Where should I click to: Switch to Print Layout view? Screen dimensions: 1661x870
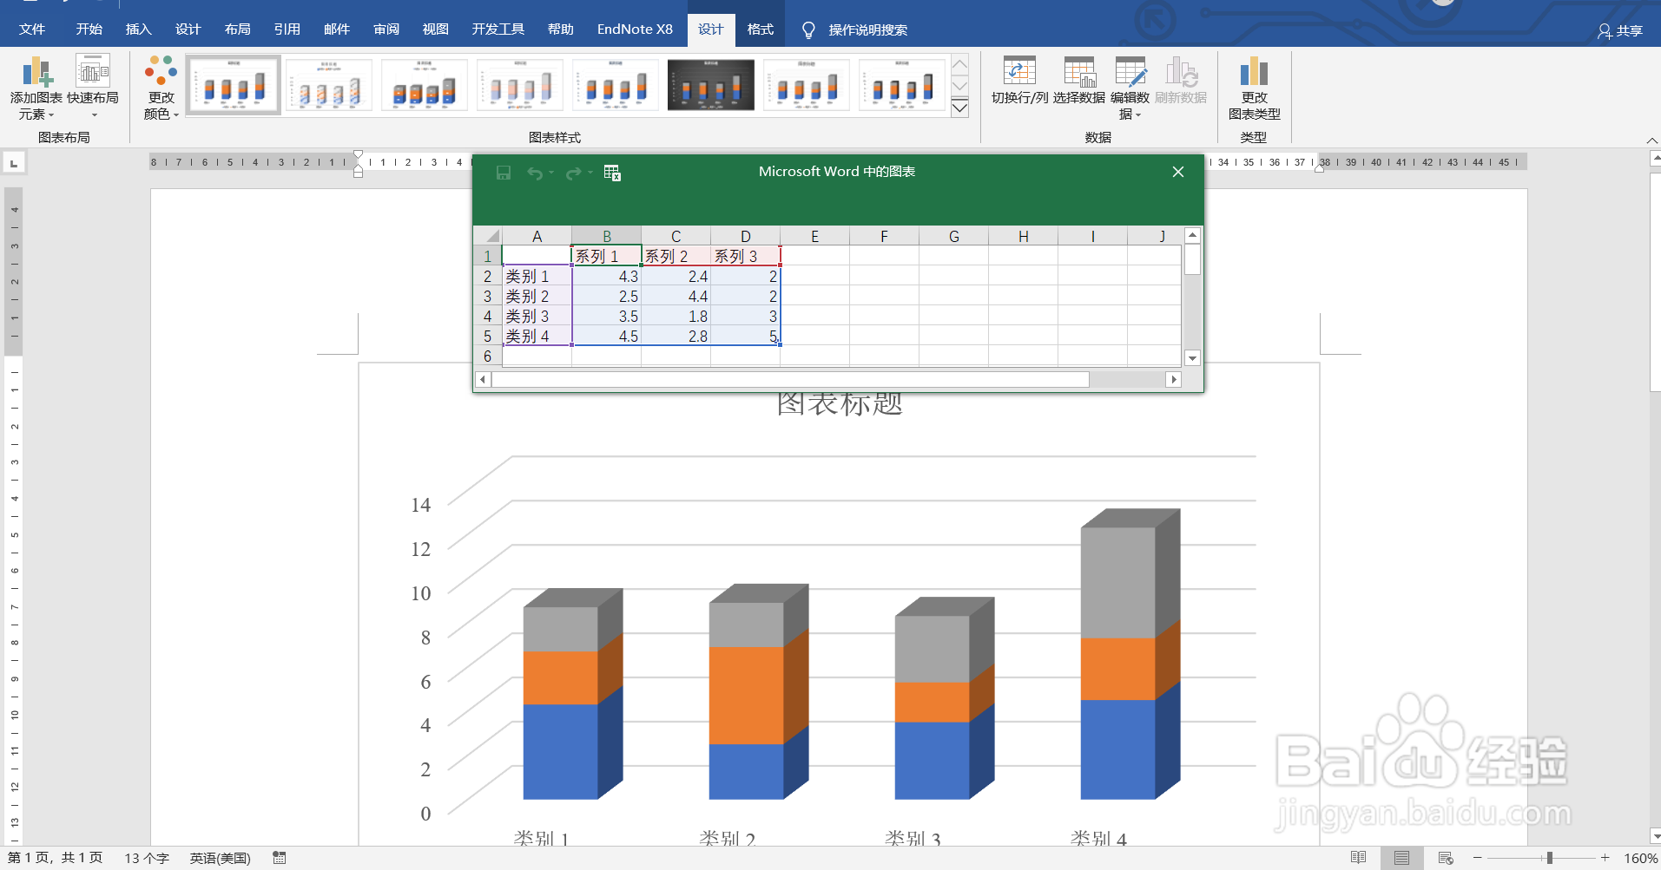pyautogui.click(x=1401, y=858)
